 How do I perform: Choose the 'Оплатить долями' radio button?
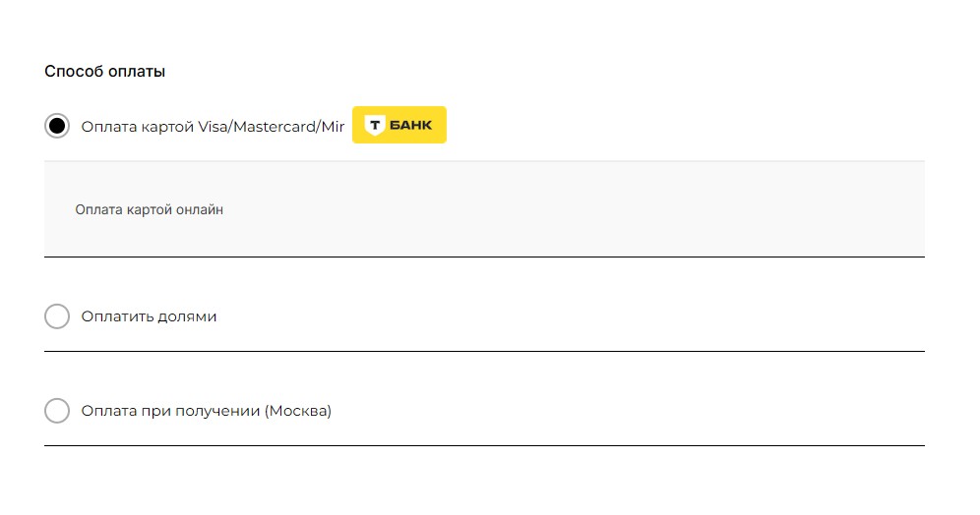[57, 316]
